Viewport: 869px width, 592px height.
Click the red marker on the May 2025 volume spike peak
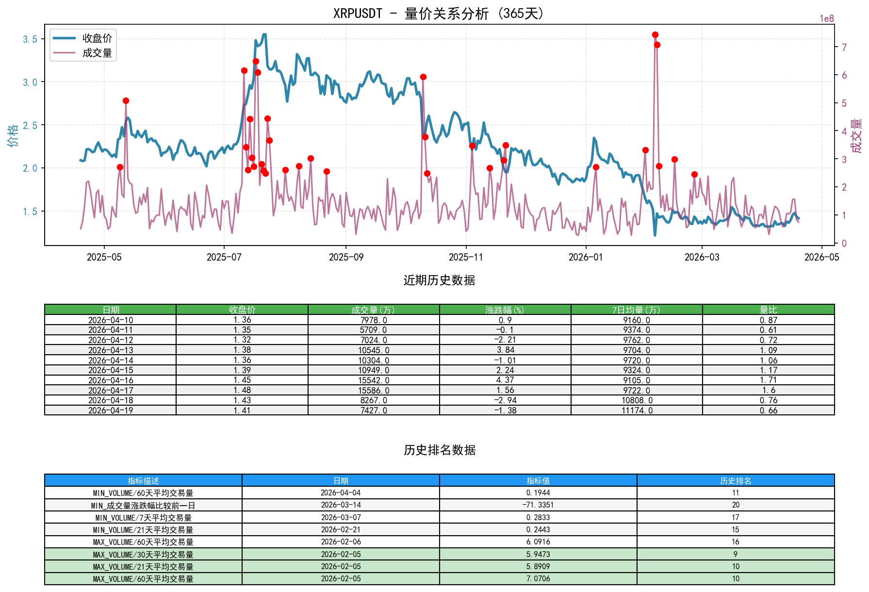coord(126,100)
